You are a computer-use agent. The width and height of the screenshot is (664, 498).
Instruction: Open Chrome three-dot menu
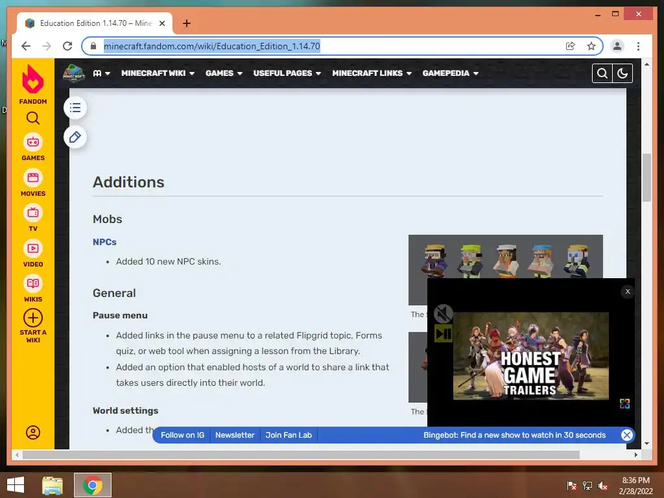coord(638,46)
